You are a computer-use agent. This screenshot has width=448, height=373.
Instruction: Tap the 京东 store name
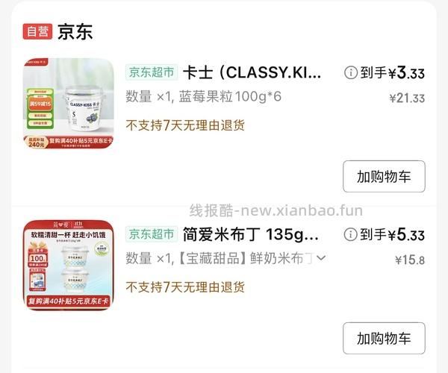[75, 31]
